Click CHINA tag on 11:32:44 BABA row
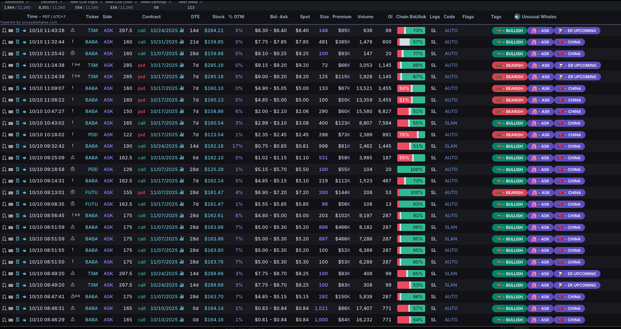Screen dimensions: 621x329 pyautogui.click(x=570, y=42)
